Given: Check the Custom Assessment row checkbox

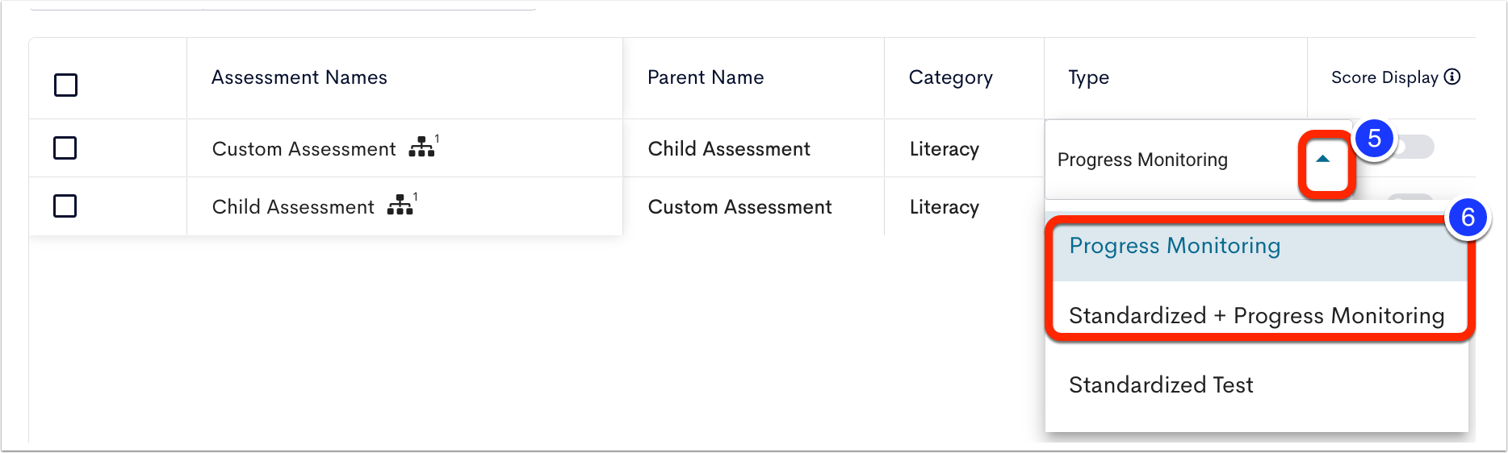Looking at the screenshot, I should point(65,148).
